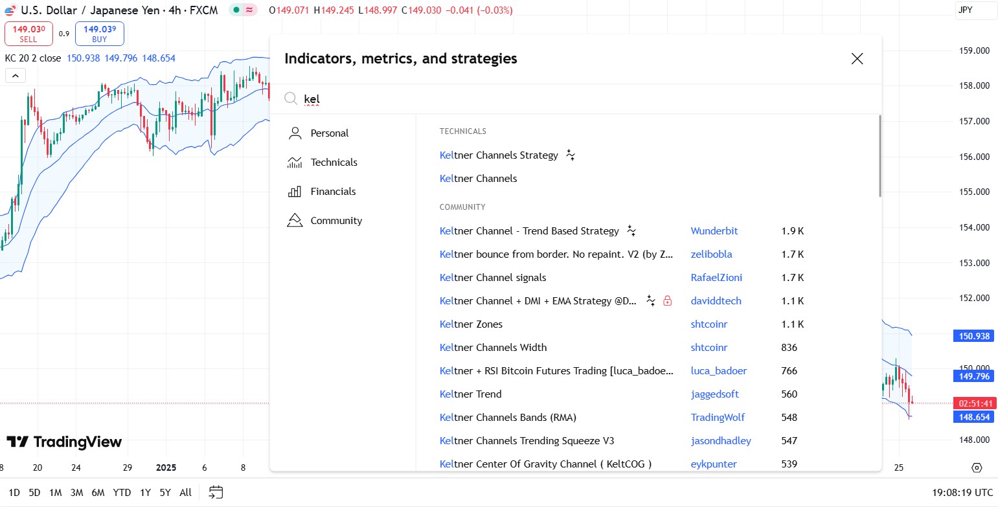
Task: Select the 1Y time range
Action: coord(145,493)
